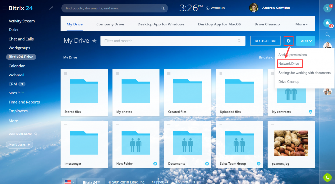335x184 pixels.
Task: Open Time and Reports menu item
Action: point(24,102)
